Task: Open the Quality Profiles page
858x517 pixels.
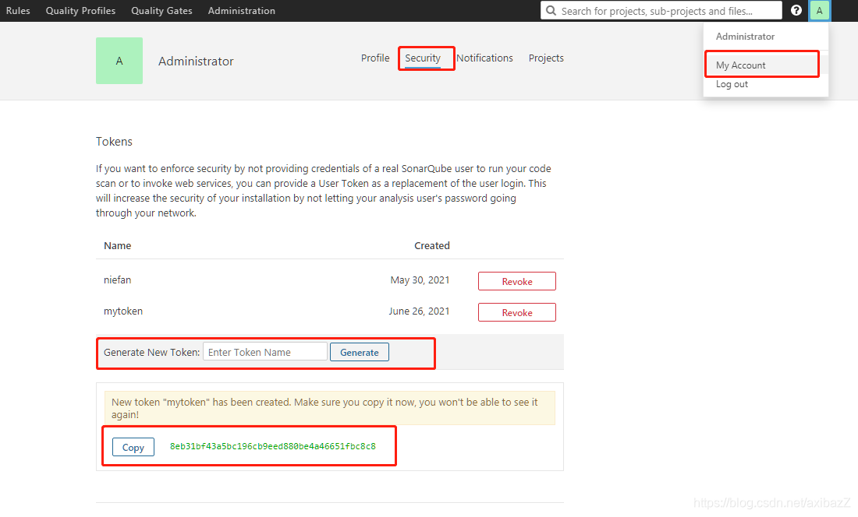Action: [x=80, y=10]
